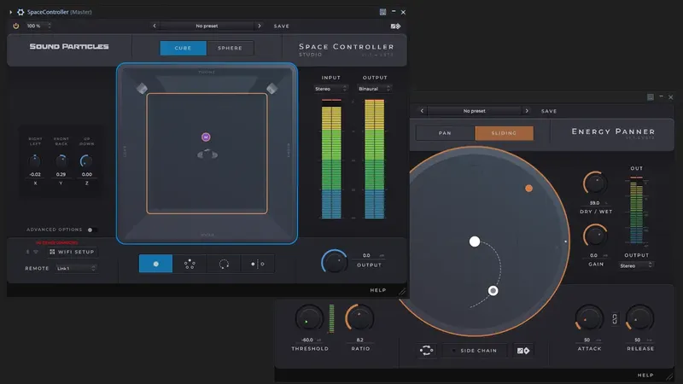The height and width of the screenshot is (384, 683).
Task: Adjust the 100 % zoom stepper
Action: [x=50, y=26]
